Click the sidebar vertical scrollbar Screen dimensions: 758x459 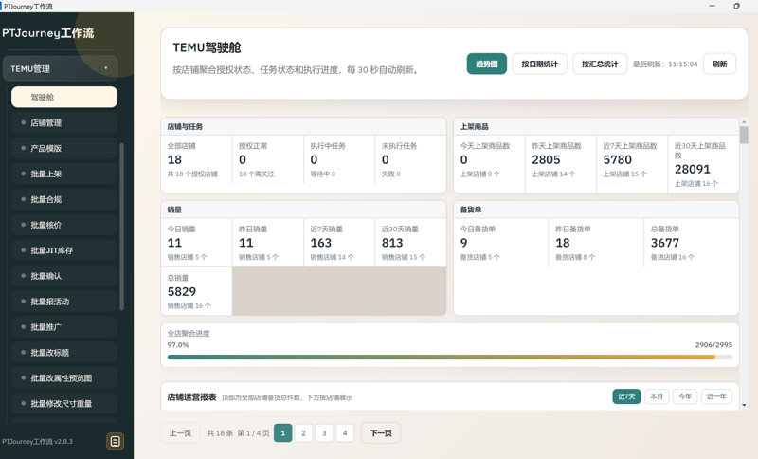pos(121,226)
